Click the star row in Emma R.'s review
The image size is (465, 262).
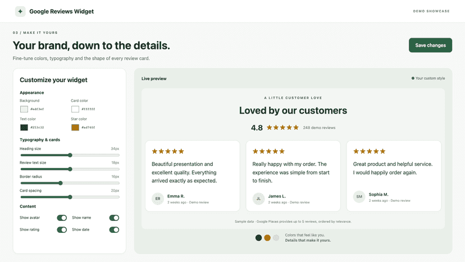(x=168, y=151)
